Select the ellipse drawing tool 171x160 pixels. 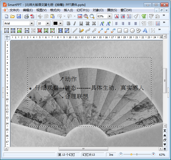132,31
